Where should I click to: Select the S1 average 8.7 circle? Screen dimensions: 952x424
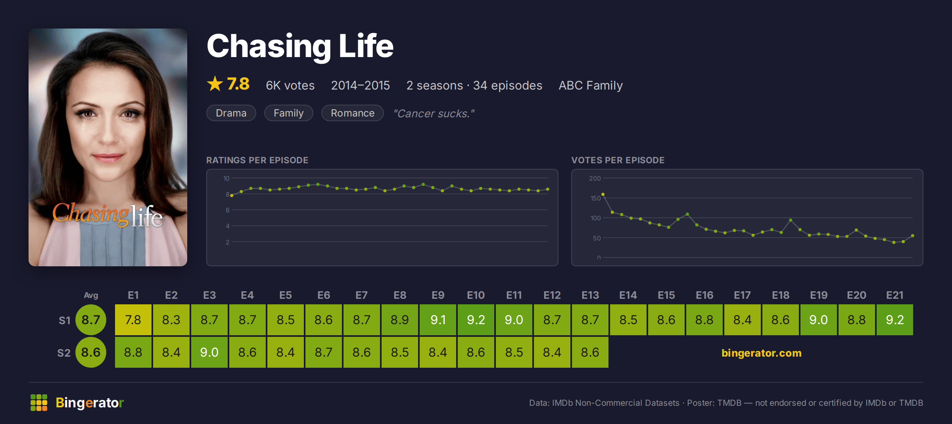coord(91,320)
